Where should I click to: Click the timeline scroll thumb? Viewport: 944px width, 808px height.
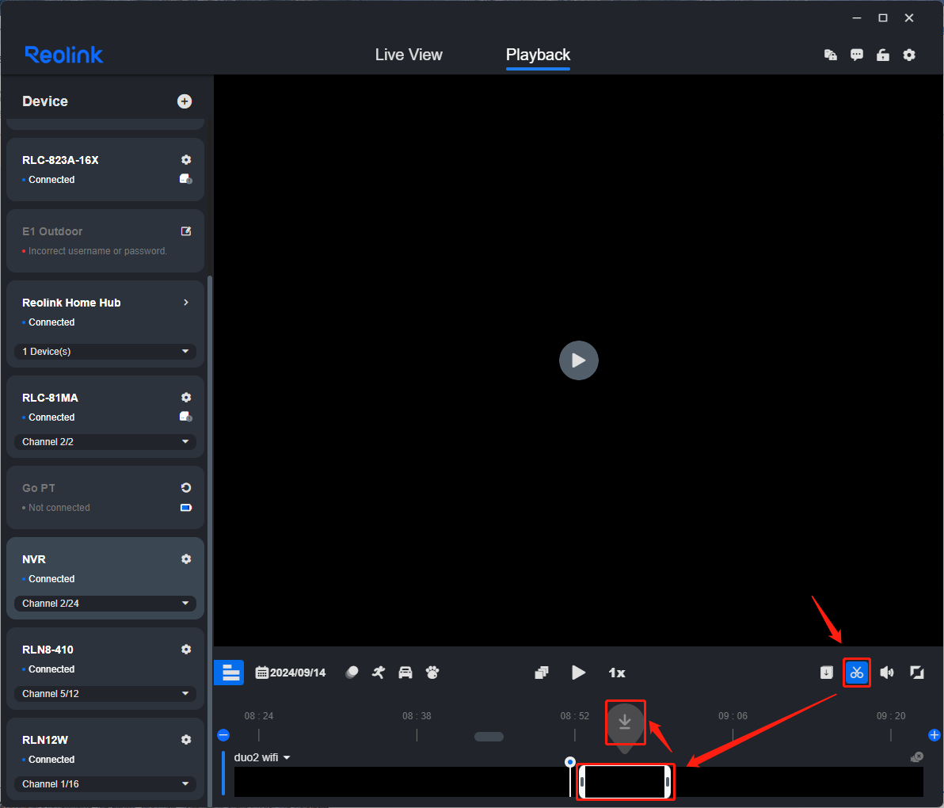coord(489,737)
